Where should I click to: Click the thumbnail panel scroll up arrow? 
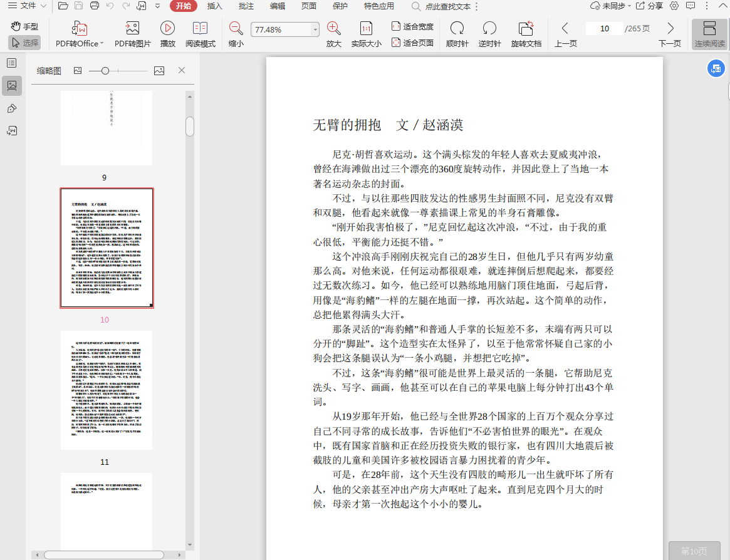point(189,96)
